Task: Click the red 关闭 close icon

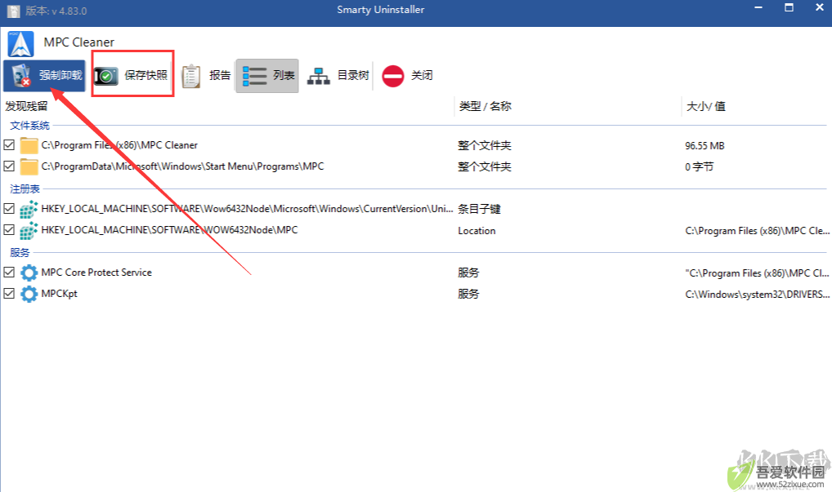Action: tap(393, 76)
